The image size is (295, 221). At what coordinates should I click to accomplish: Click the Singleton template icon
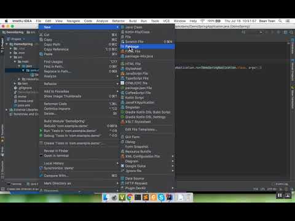122,107
